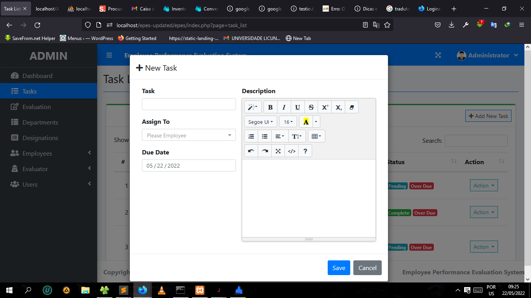Open the Getting Started bookmark
This screenshot has height=298, width=531.
click(x=137, y=38)
